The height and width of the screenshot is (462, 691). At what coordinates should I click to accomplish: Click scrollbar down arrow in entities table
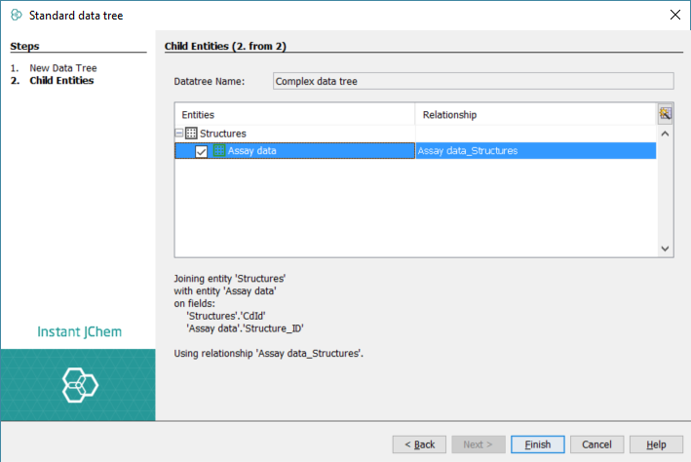(x=666, y=250)
